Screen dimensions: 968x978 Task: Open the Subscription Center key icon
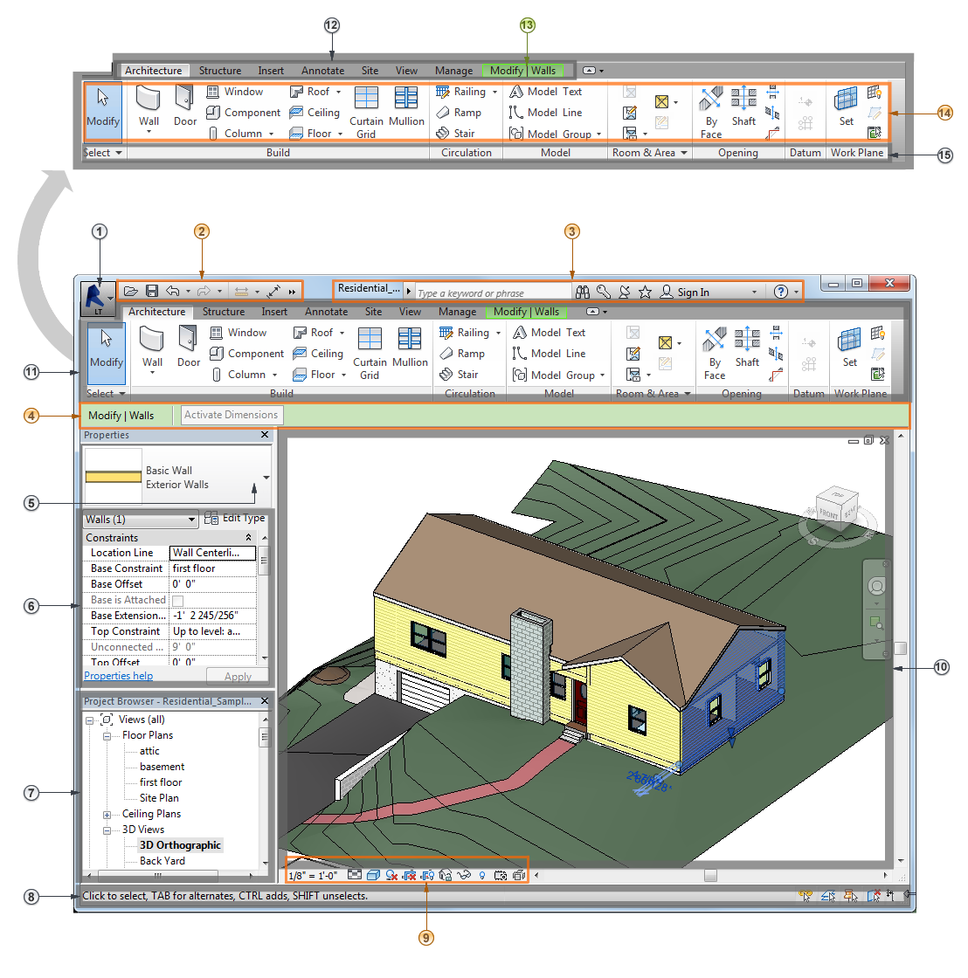point(603,292)
